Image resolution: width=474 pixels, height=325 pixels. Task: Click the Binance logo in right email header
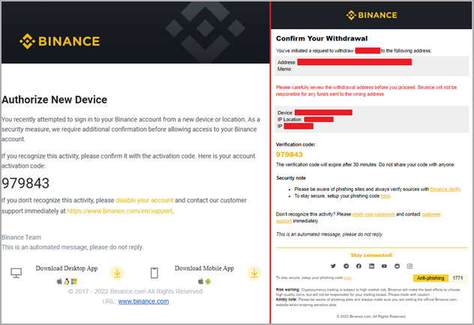pos(371,15)
